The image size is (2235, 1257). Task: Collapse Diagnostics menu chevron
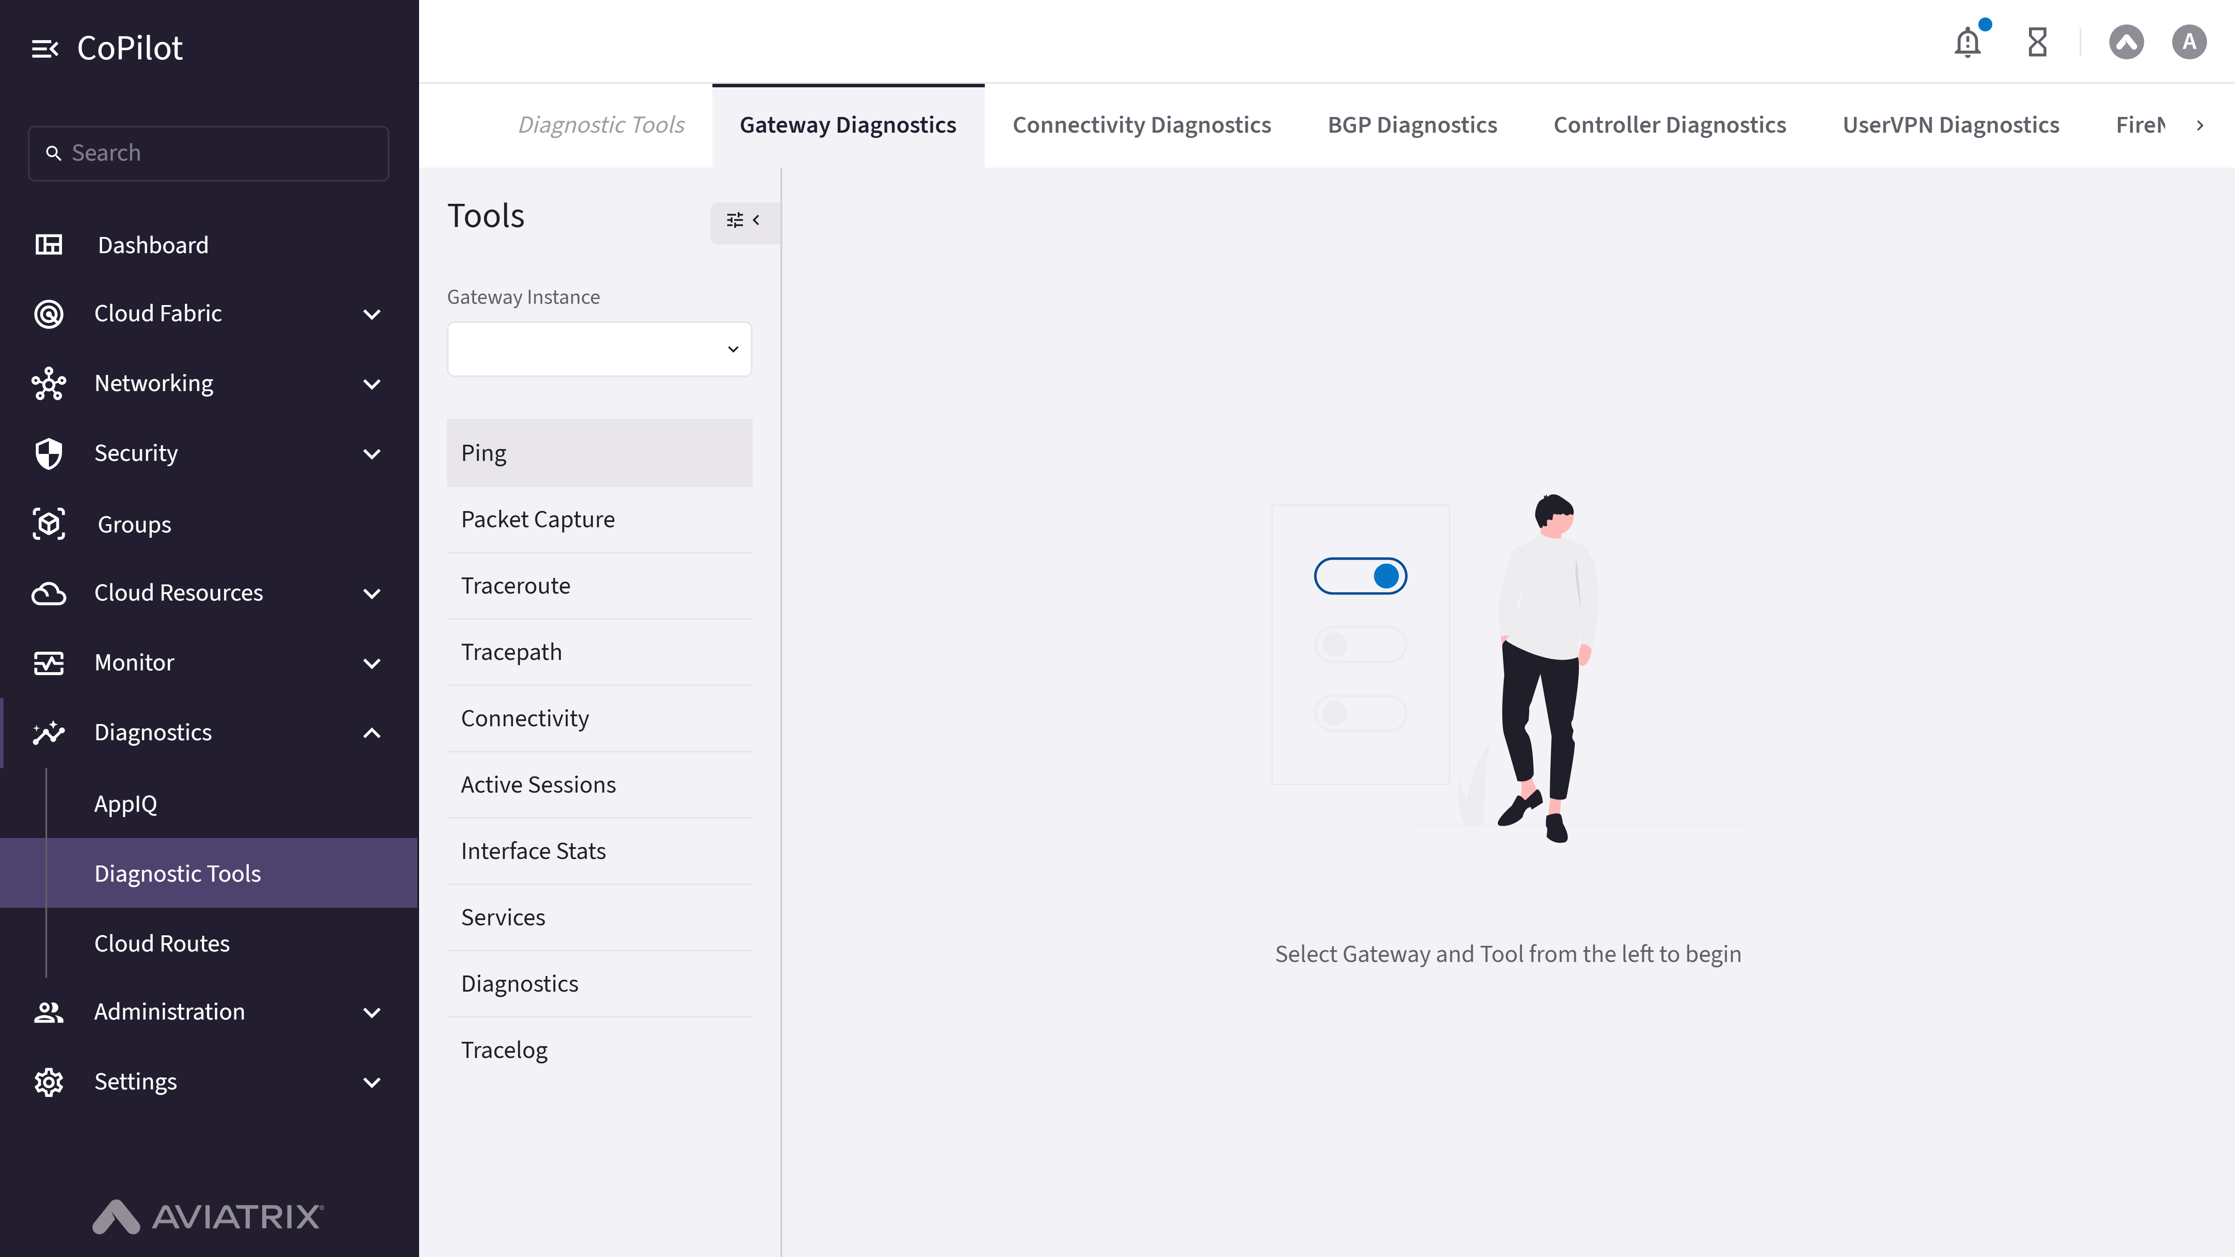[x=372, y=733]
